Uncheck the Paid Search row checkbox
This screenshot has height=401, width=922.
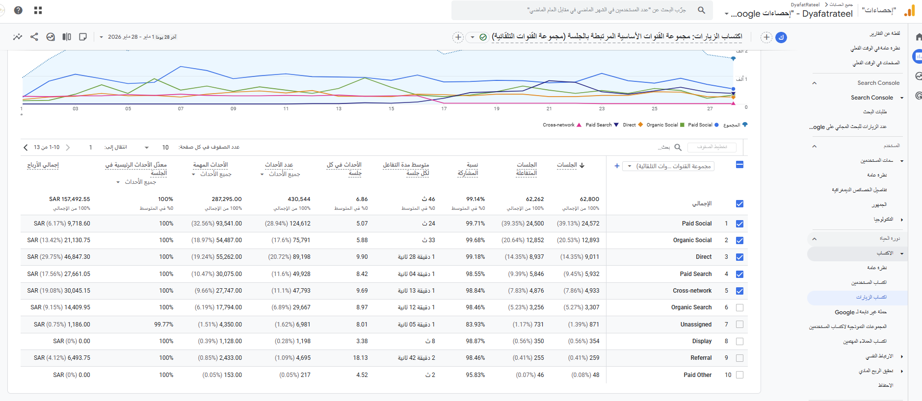[x=739, y=274]
